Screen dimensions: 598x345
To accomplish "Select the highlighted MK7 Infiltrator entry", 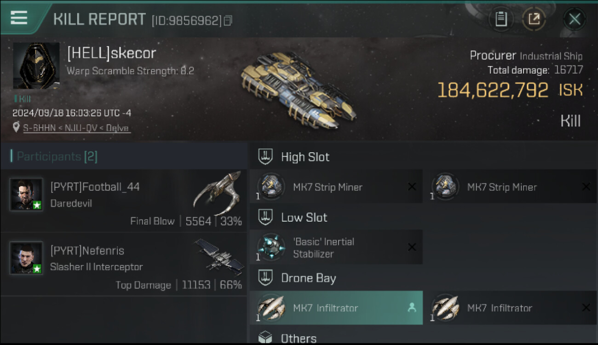I will (x=336, y=308).
